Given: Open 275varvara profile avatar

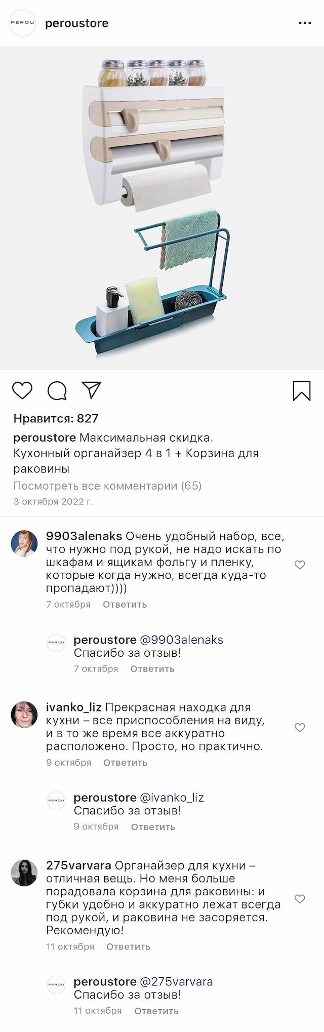Looking at the screenshot, I should (24, 872).
